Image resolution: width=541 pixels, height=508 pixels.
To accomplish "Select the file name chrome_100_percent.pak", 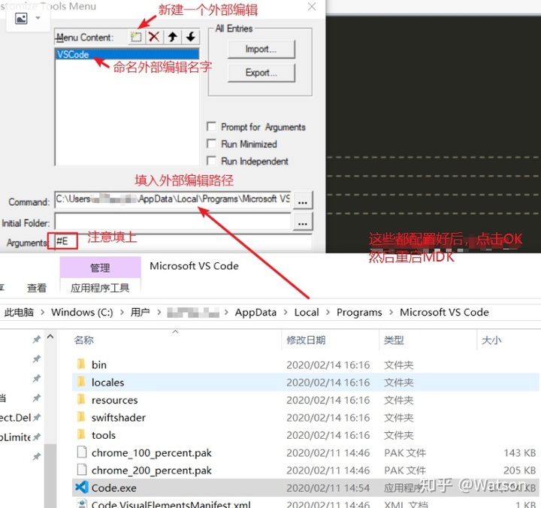I will click(152, 453).
